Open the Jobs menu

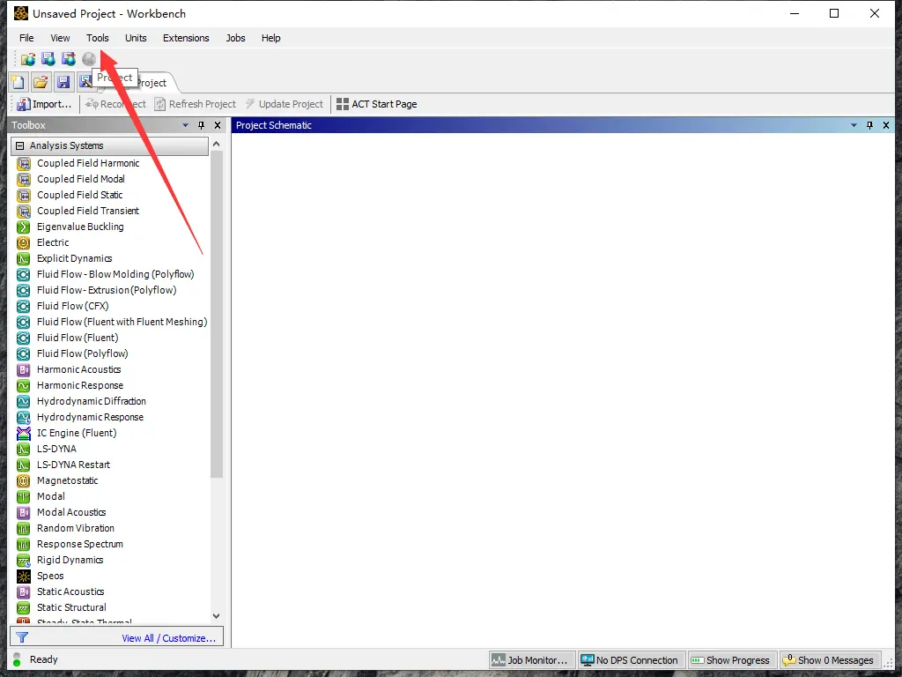pyautogui.click(x=235, y=38)
